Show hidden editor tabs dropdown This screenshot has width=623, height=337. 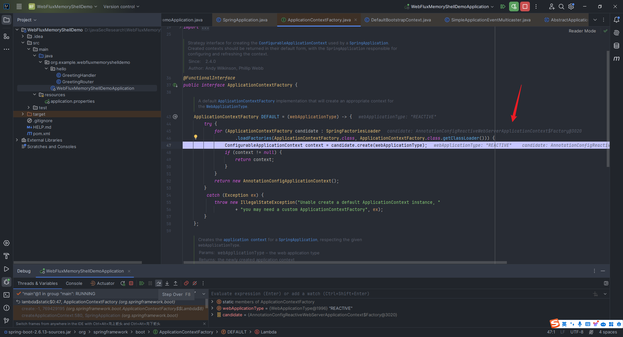coord(595,20)
